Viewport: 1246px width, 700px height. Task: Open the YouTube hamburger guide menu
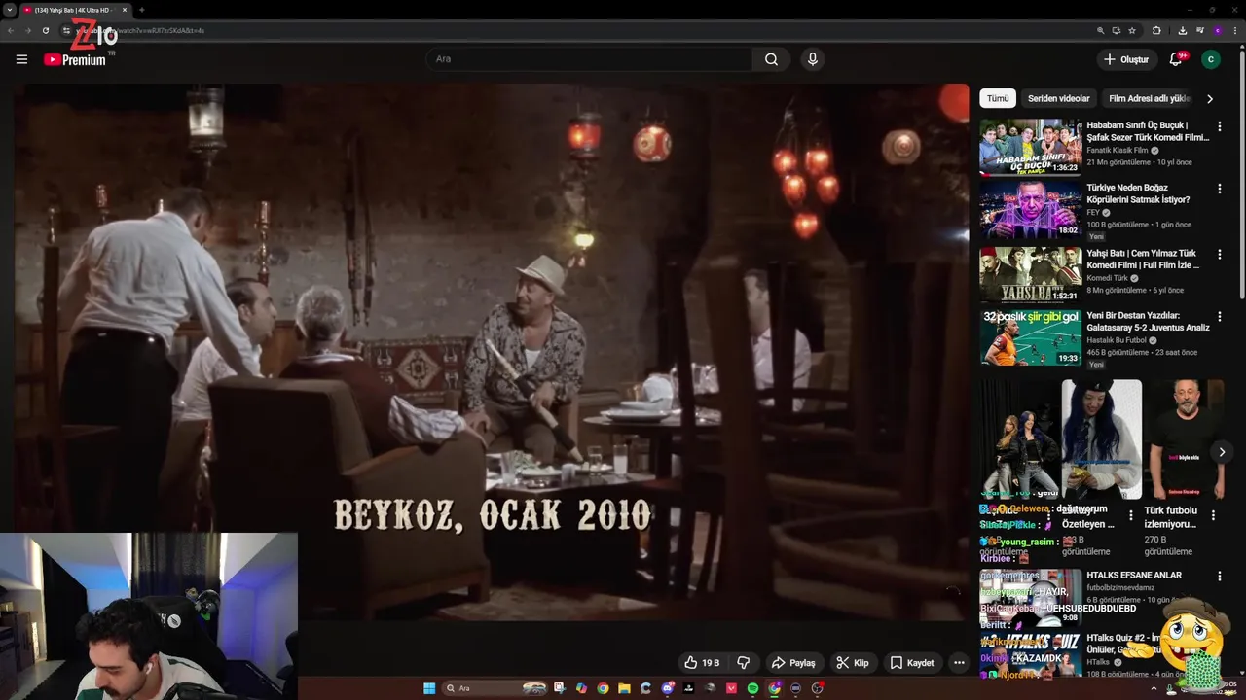coord(21,59)
